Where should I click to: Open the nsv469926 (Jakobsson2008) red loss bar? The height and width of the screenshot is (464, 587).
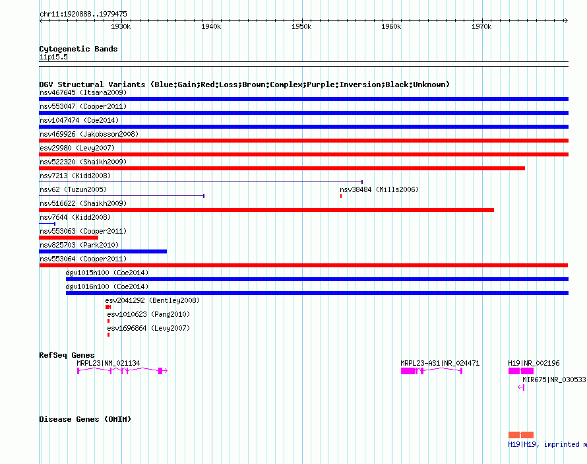303,141
